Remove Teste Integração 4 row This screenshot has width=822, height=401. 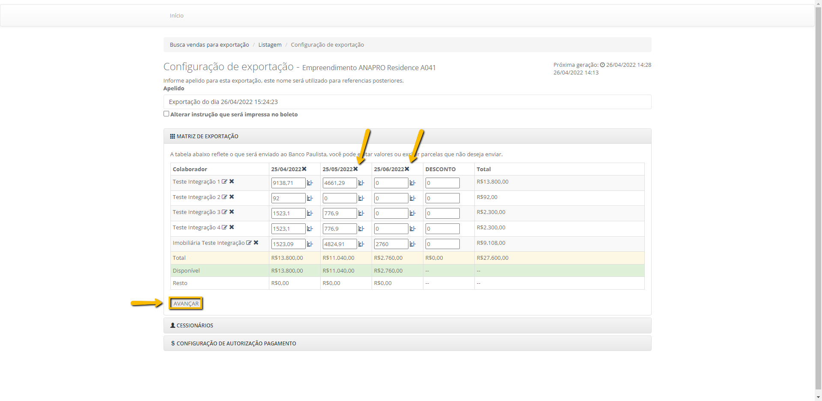click(232, 227)
